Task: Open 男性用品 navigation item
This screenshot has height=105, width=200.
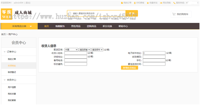Action: [76, 26]
